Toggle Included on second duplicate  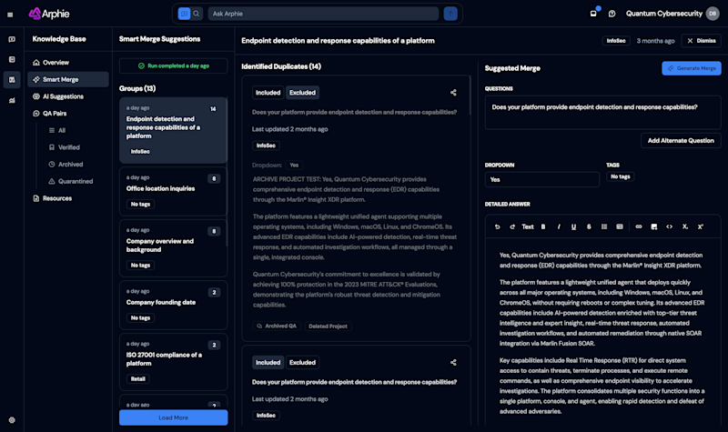pyautogui.click(x=268, y=362)
